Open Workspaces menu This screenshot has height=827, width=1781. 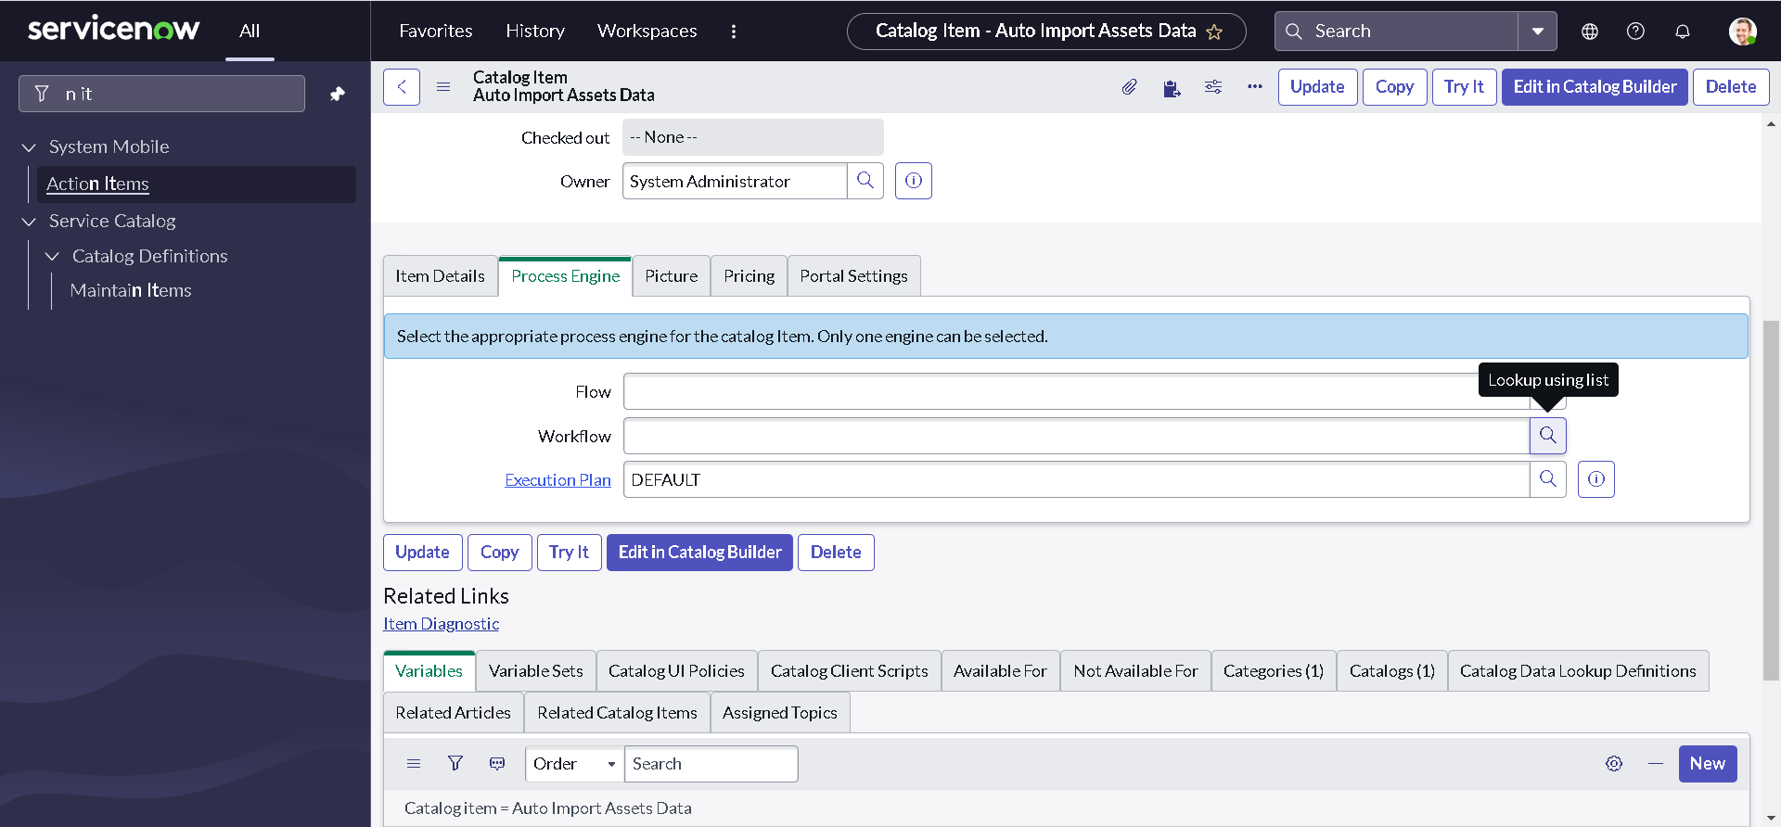click(647, 31)
